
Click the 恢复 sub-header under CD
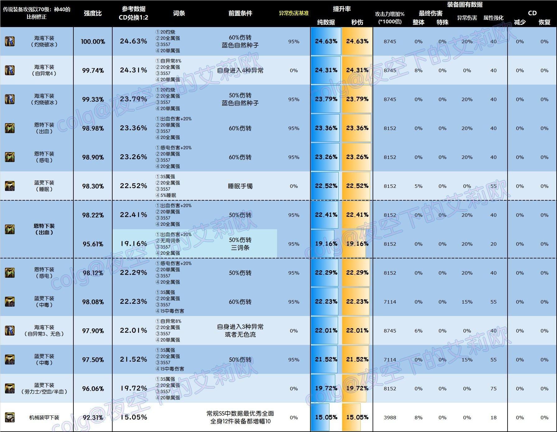click(x=544, y=22)
